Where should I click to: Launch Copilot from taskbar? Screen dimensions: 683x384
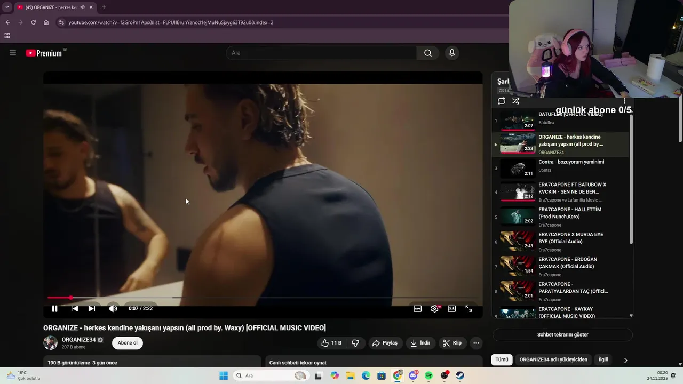(x=335, y=375)
